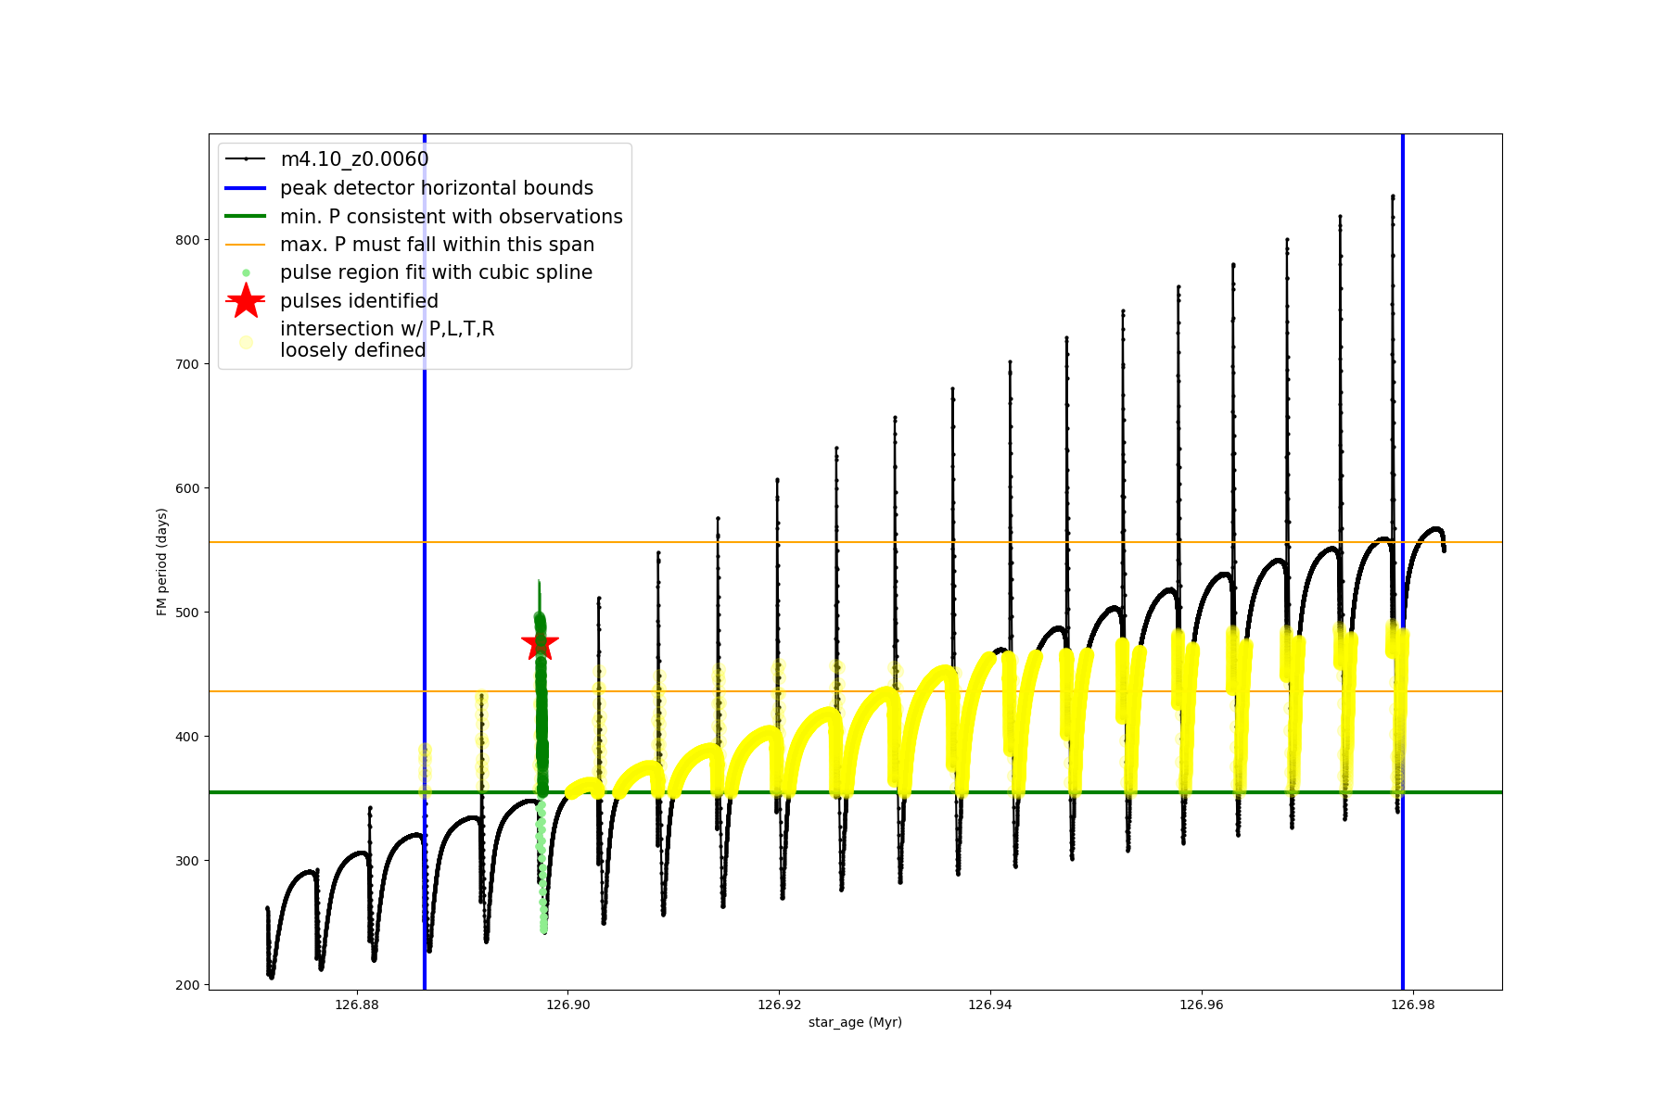Viewport: 1669px width, 1112px height.
Task: Click the orange line sample in the legend
Action: tap(246, 245)
